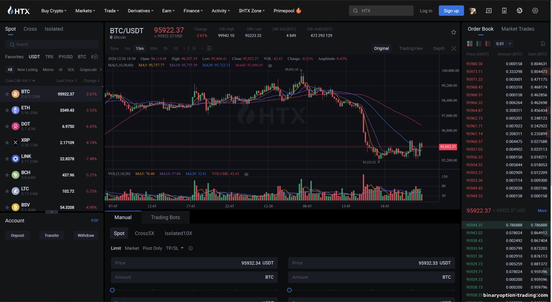
Task: Show asks-only red order book view
Action: click(488, 43)
